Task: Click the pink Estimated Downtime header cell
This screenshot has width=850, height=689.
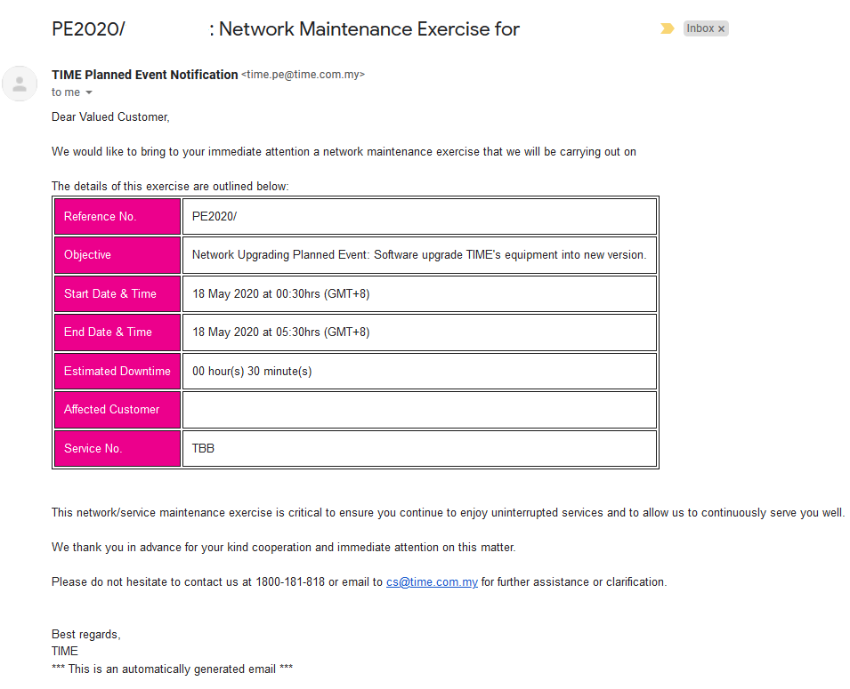Action: 117,372
